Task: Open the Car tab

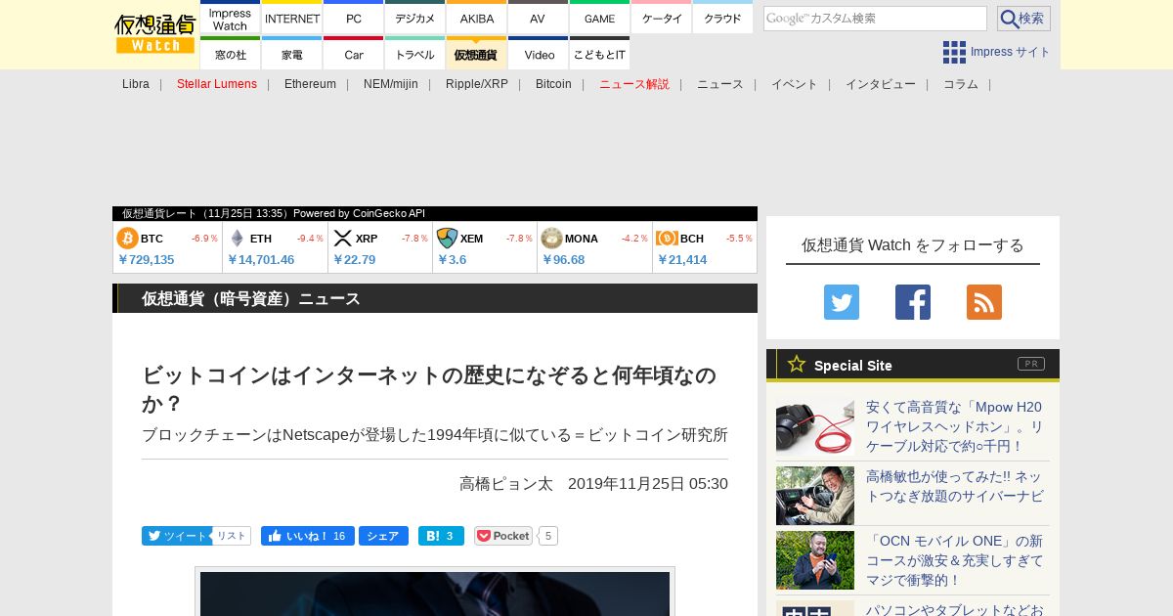Action: pos(353,55)
